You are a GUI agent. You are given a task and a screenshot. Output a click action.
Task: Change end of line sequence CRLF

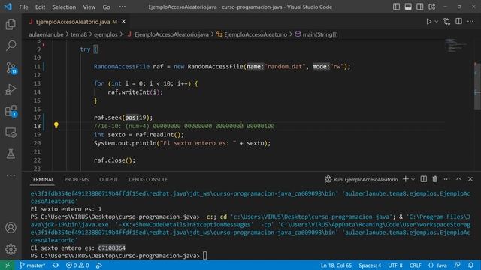pyautogui.click(x=416, y=265)
